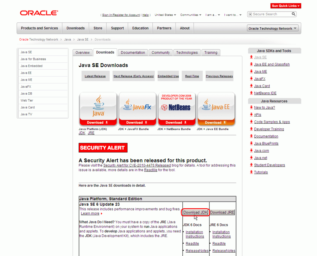Click the red arrow beside Learn more
317x256 pixels.
tap(102, 214)
